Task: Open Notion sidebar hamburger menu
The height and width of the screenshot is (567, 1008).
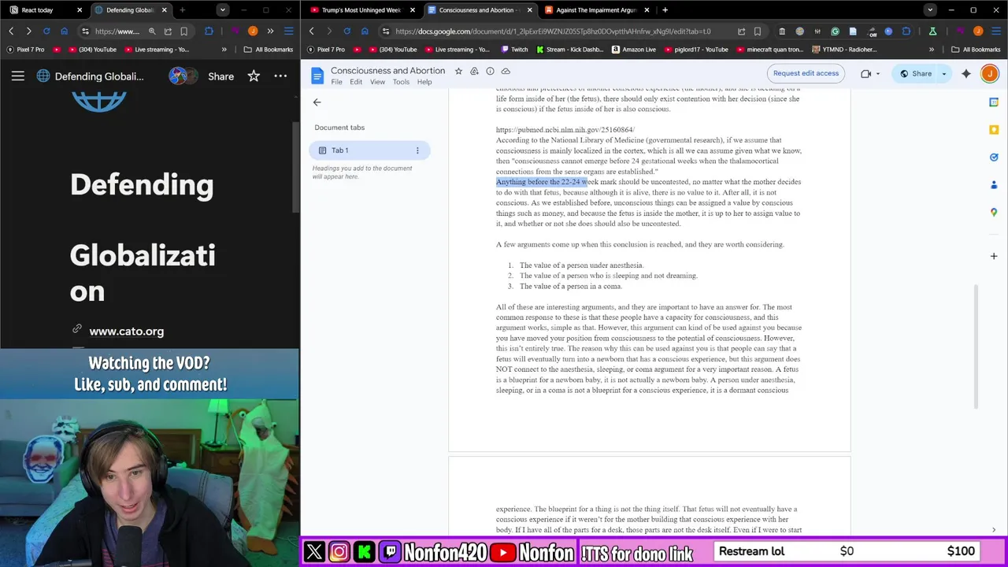Action: click(x=17, y=76)
